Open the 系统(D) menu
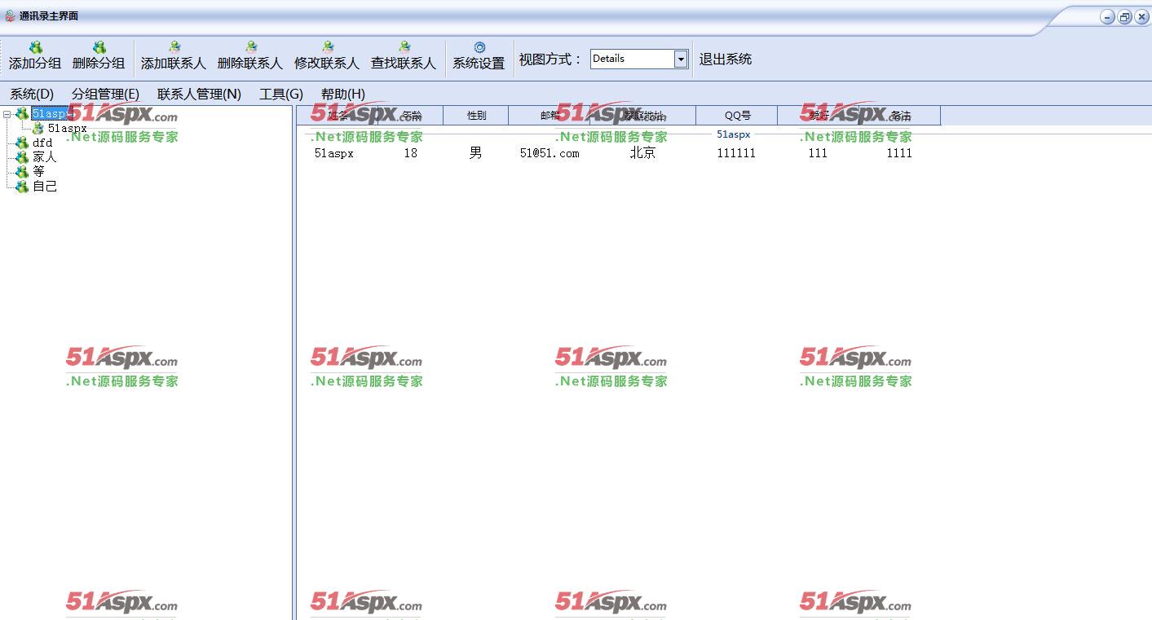Viewport: 1152px width, 620px height. pyautogui.click(x=32, y=94)
